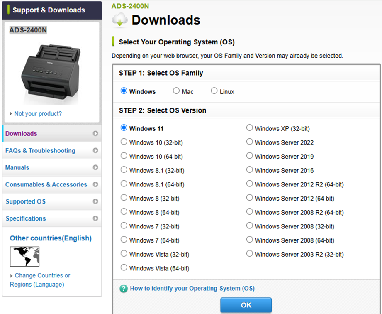Select Windows Server 2008 (64-bit) option
382x314 pixels.
click(249, 239)
